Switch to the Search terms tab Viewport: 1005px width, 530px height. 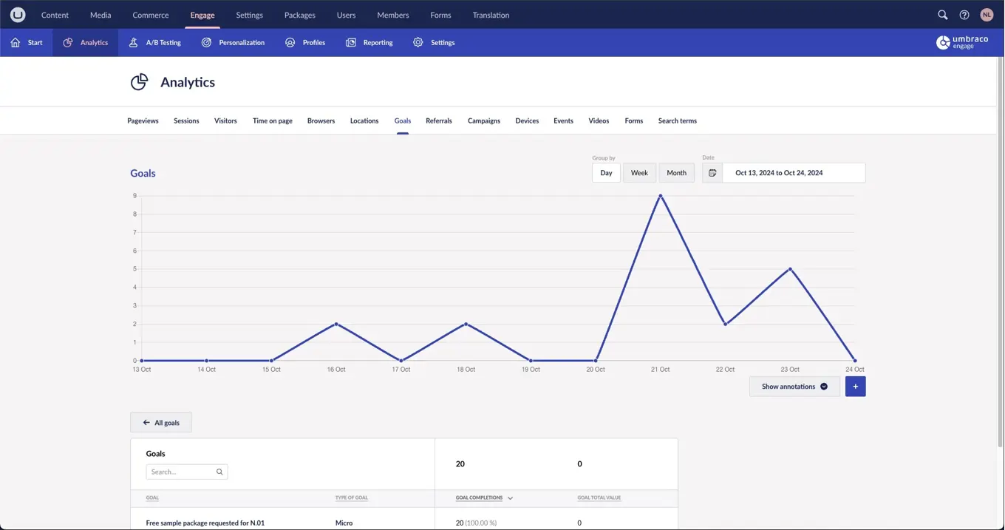[678, 120]
